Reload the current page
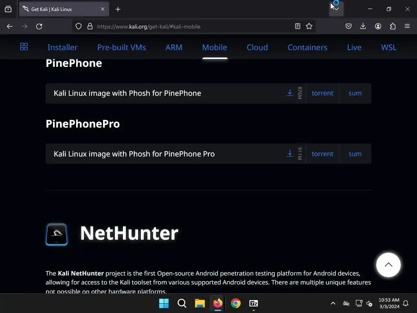 click(x=39, y=26)
